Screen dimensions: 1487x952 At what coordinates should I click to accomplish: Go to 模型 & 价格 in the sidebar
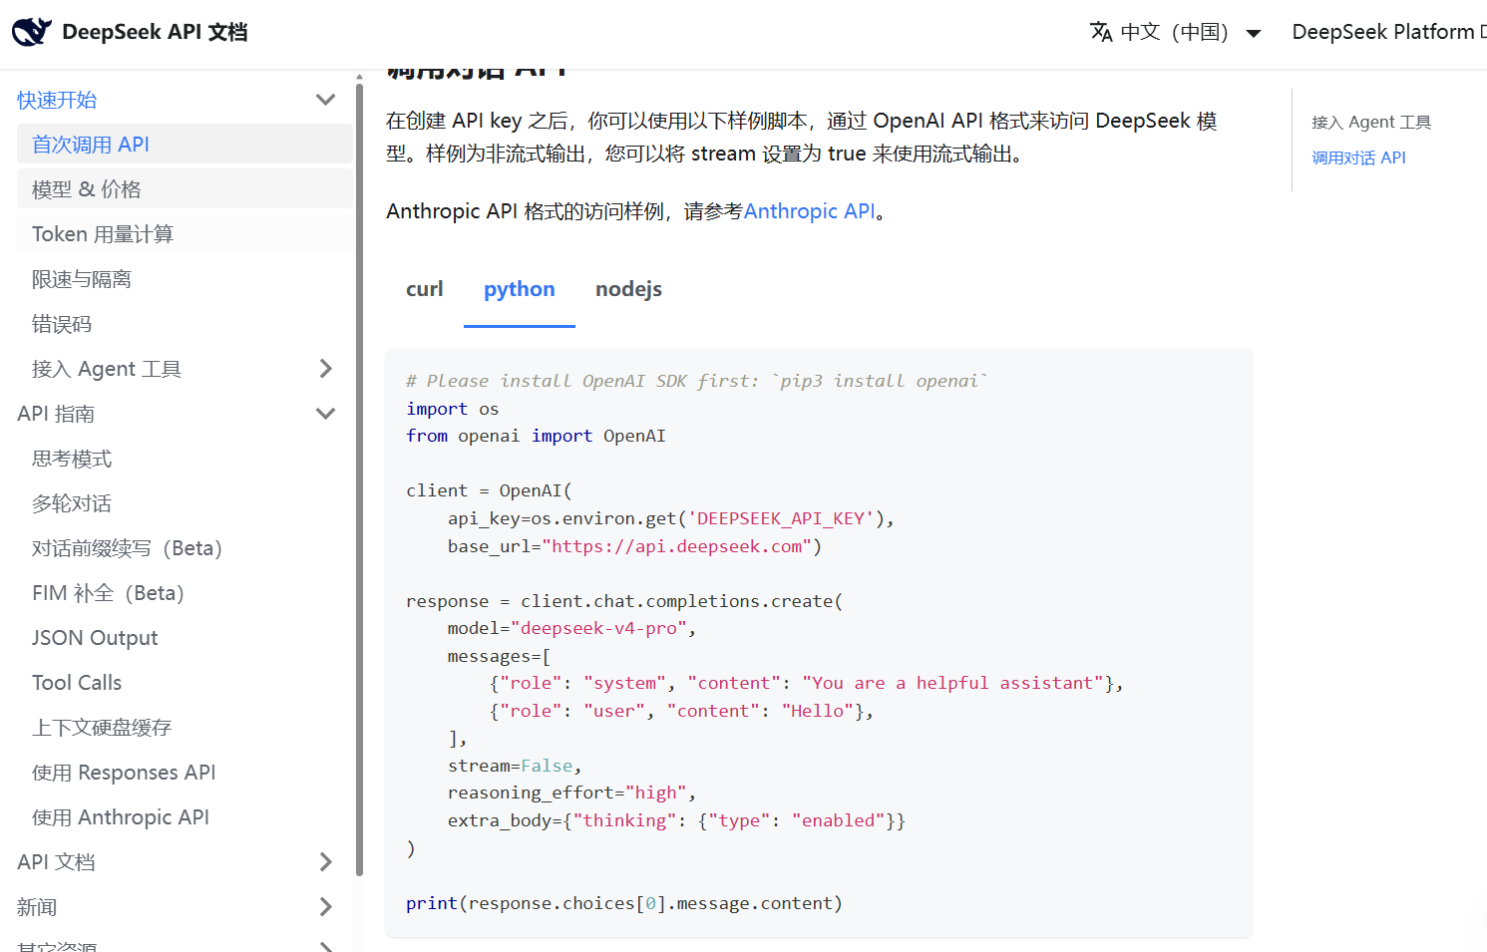point(185,189)
